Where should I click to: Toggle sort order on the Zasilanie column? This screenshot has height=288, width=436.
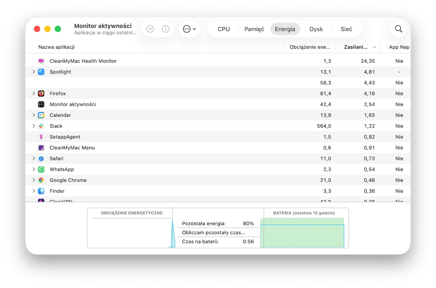click(x=359, y=47)
